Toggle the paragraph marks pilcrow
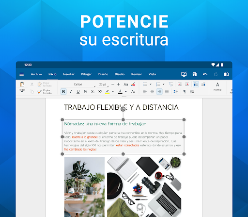Image resolution: width=248 pixels, height=217 pixels. [x=185, y=92]
